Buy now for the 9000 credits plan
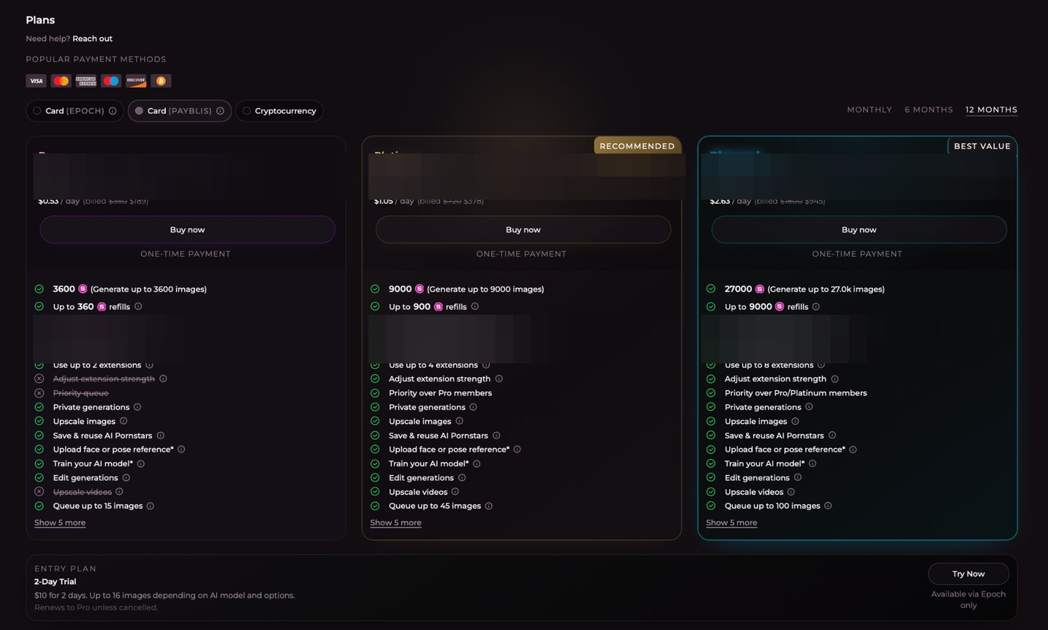 point(523,229)
